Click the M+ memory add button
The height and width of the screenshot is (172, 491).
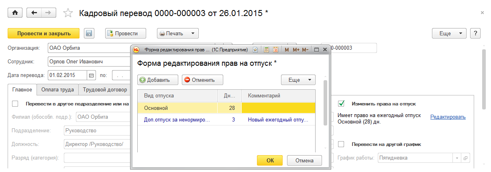296,50
